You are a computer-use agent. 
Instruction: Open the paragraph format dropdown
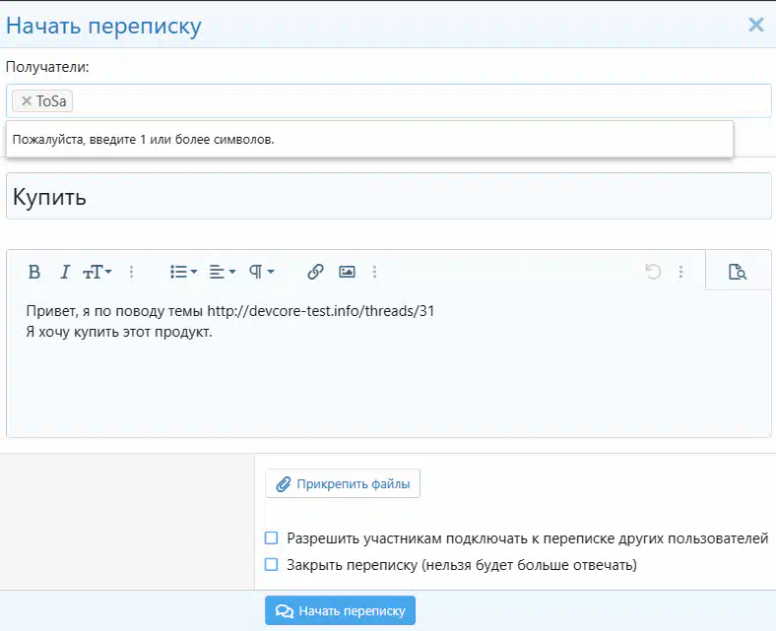point(261,272)
